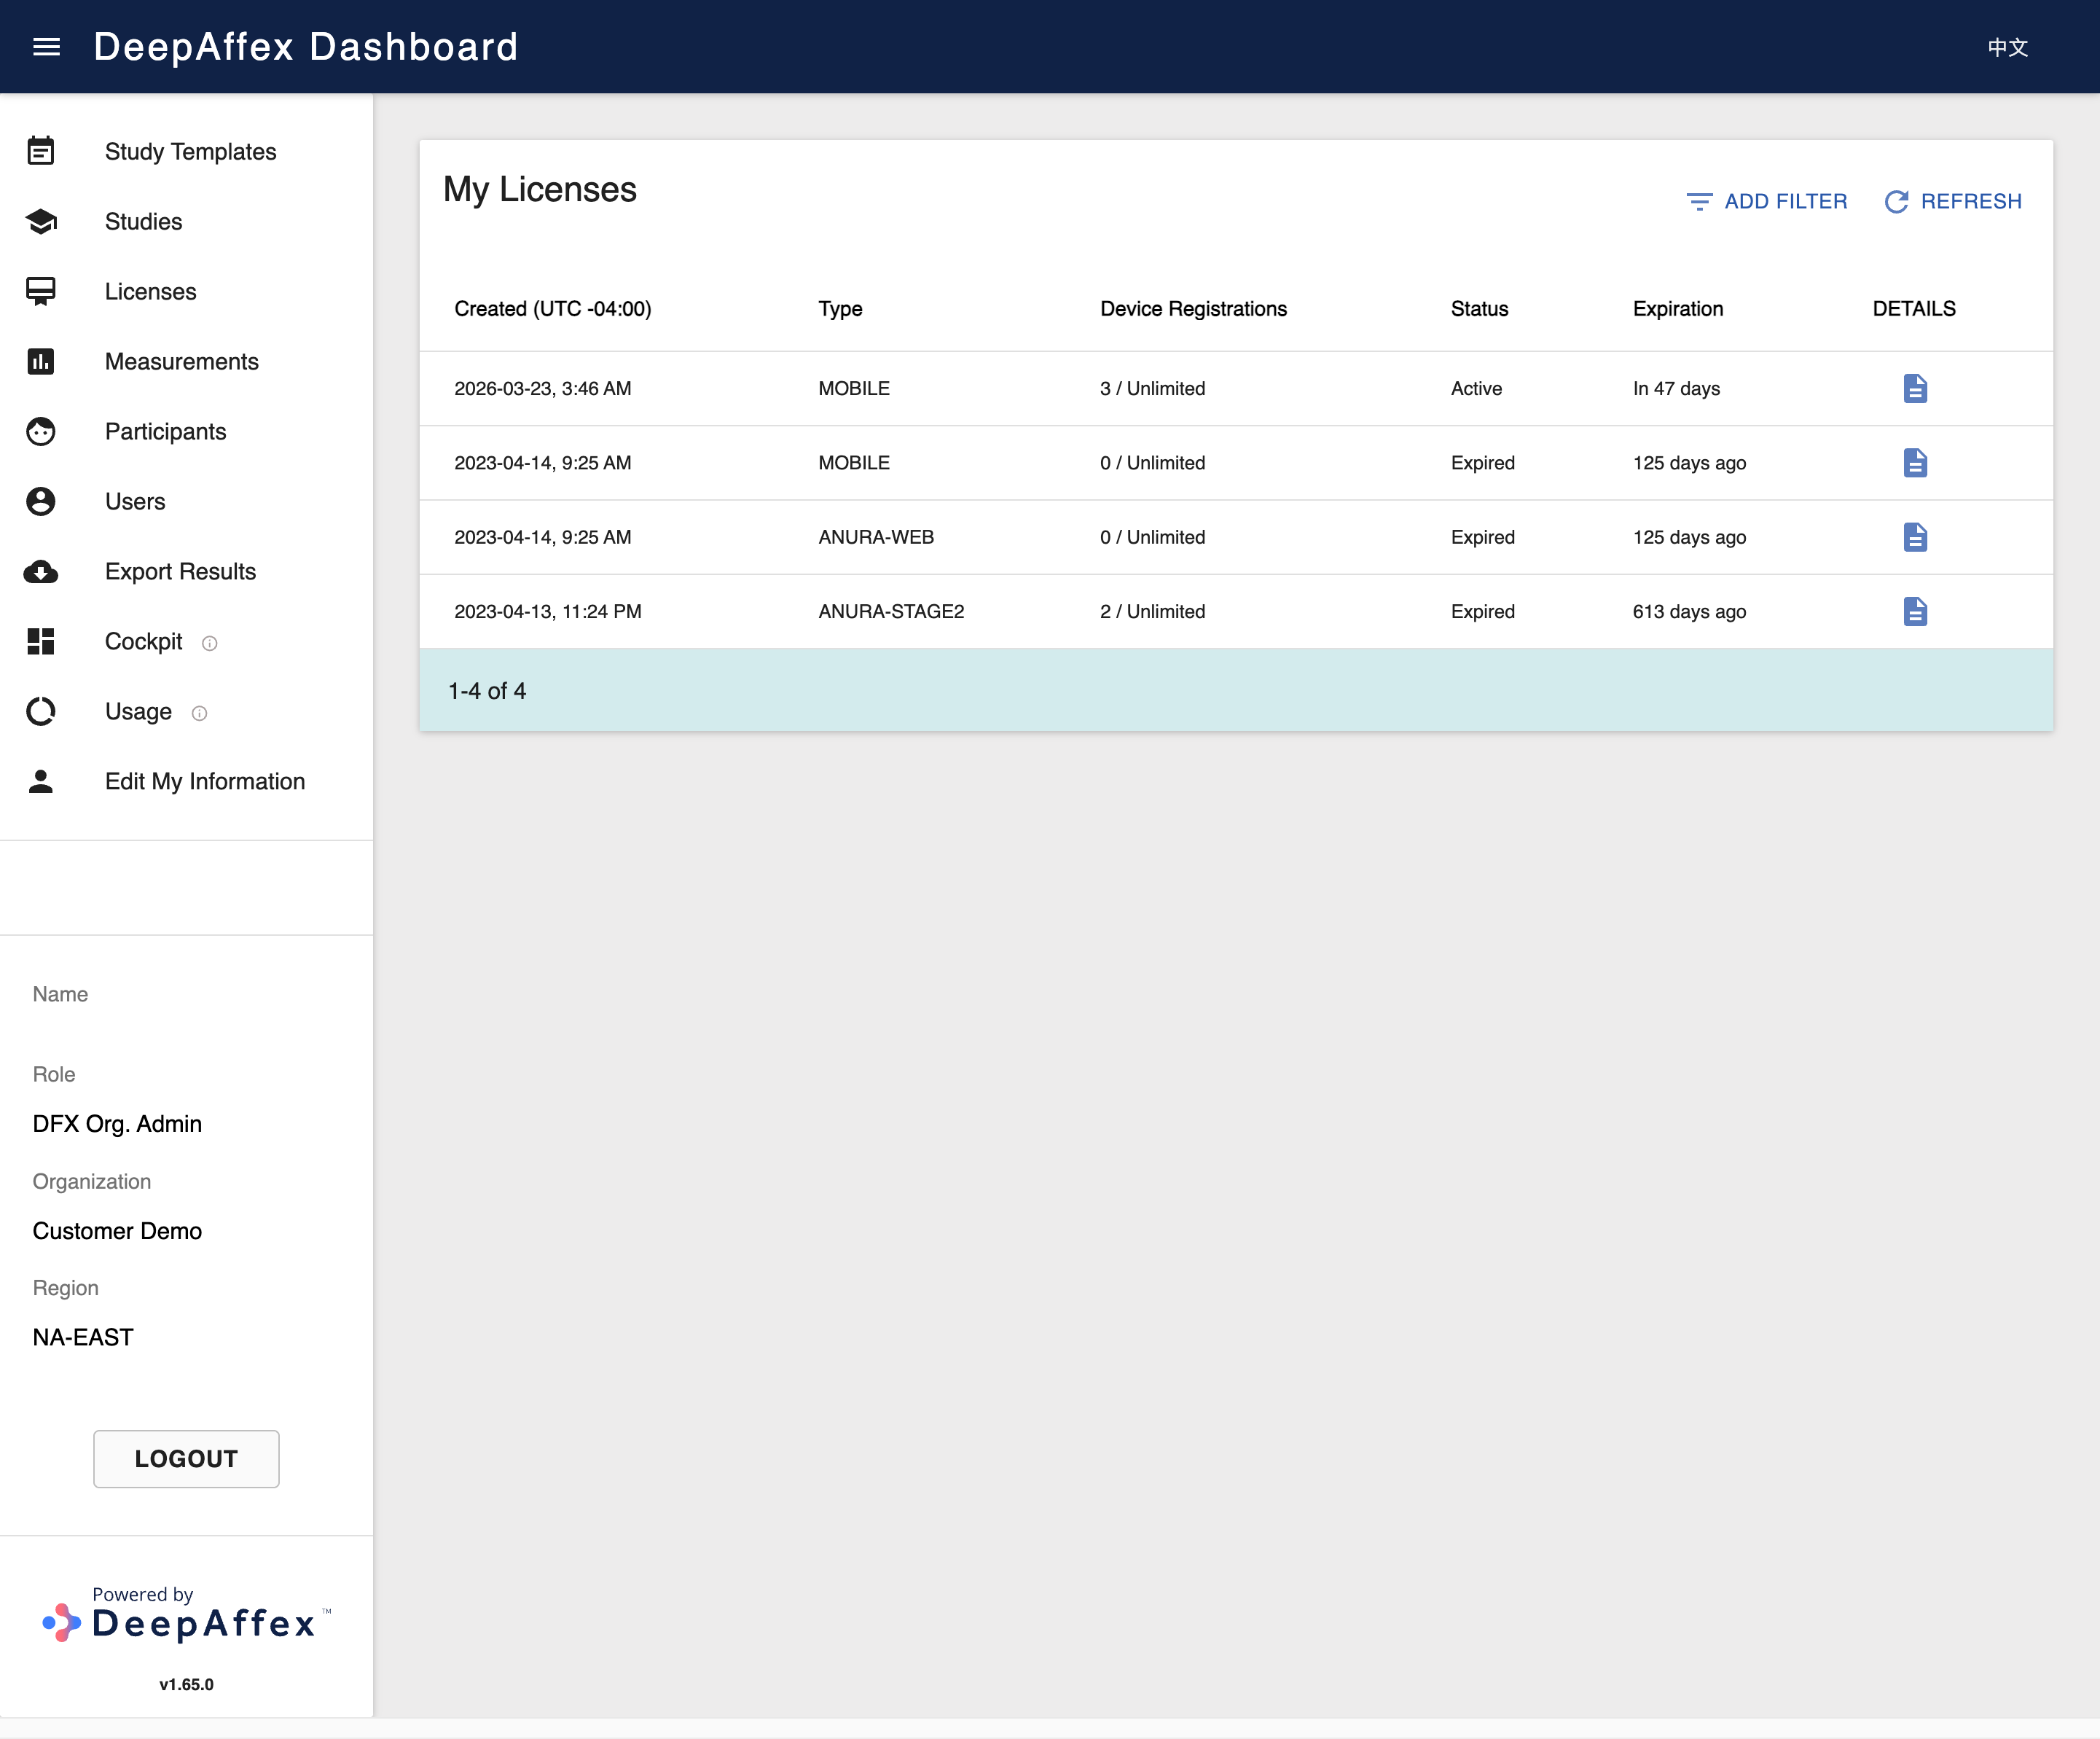Click the REFRESH button

[1953, 201]
